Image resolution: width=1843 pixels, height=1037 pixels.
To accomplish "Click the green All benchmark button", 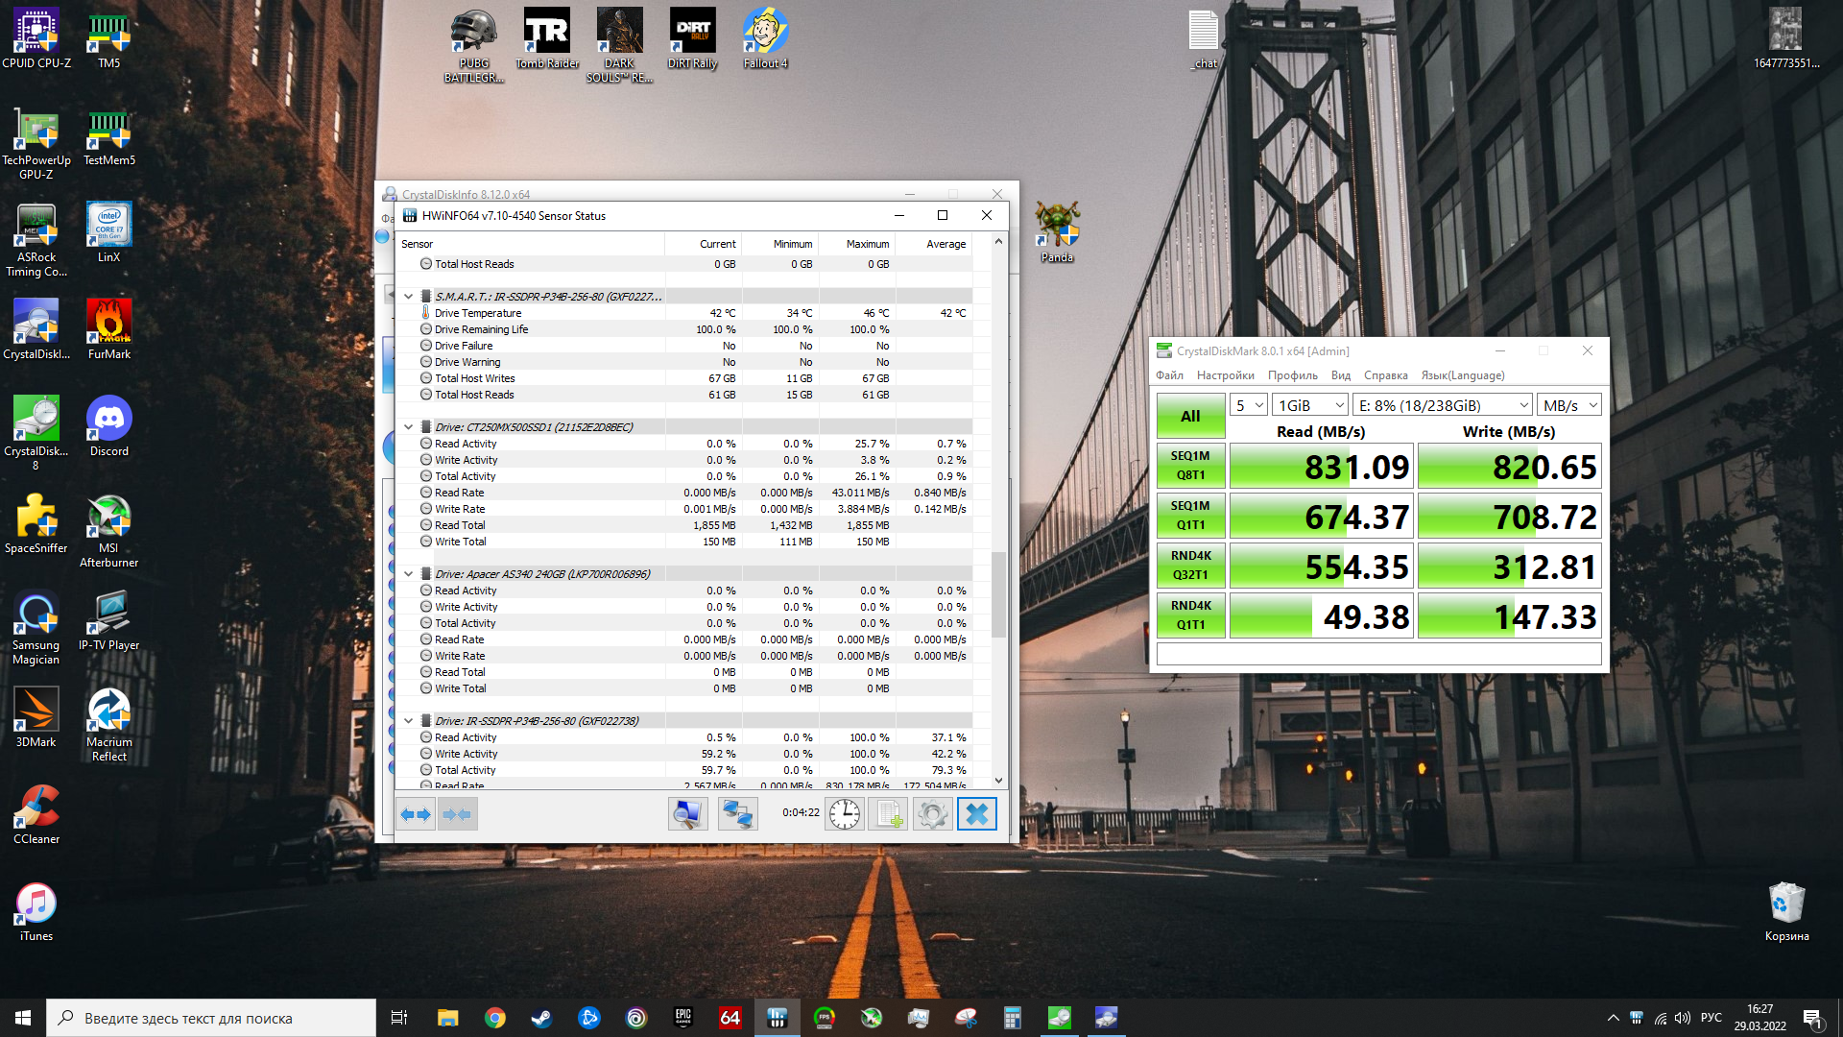I will 1190,416.
